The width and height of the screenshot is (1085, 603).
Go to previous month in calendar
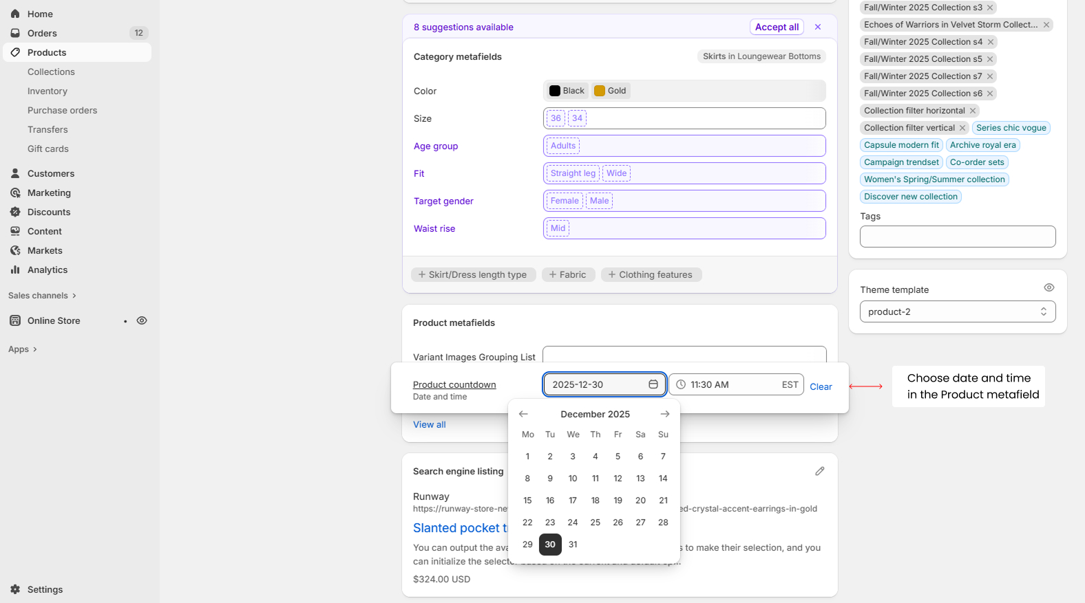click(x=523, y=414)
